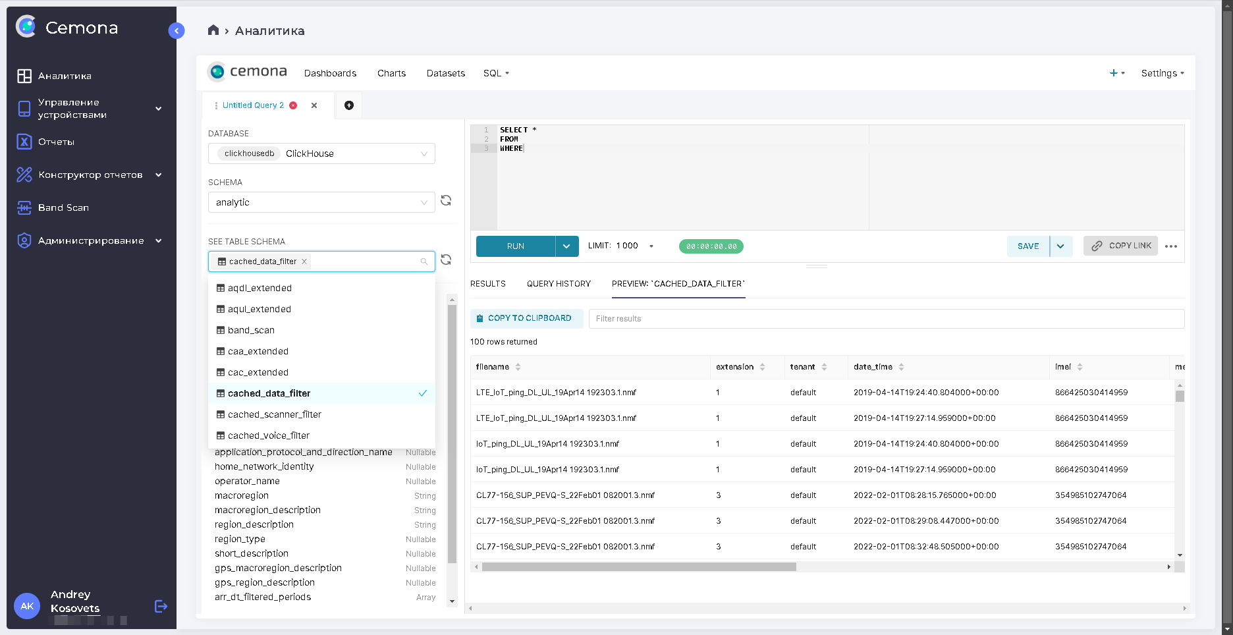Refresh table schemas using the reload icon

[446, 260]
